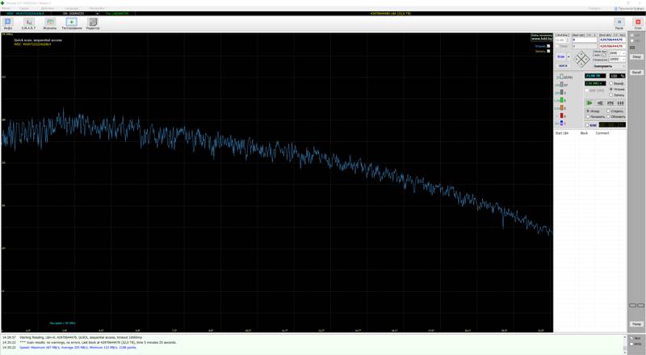This screenshot has height=355, width=646.
Task: Click the Sleep button
Action: pyautogui.click(x=636, y=56)
